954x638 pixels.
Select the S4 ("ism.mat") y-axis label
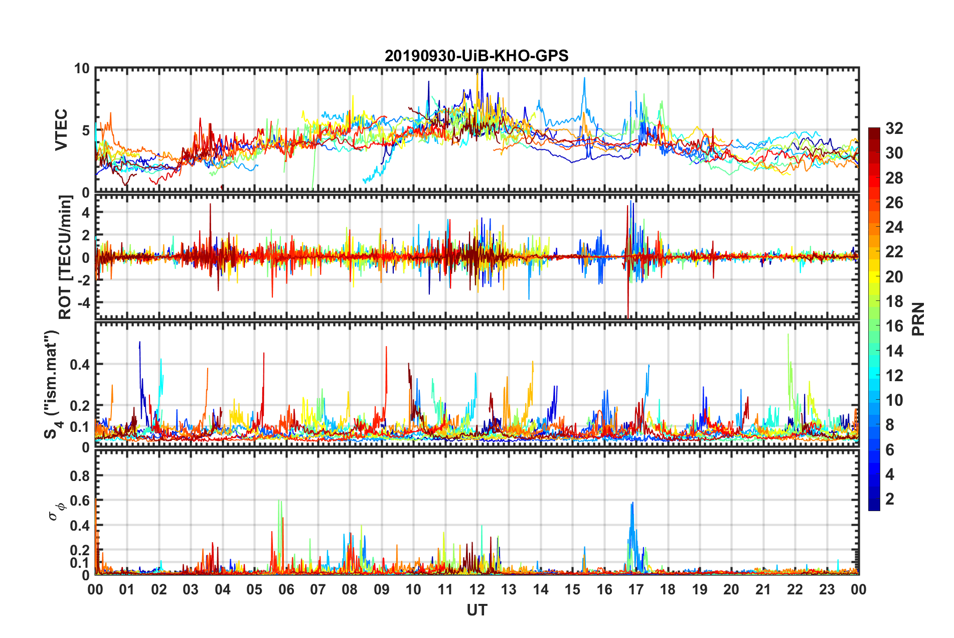click(x=52, y=384)
